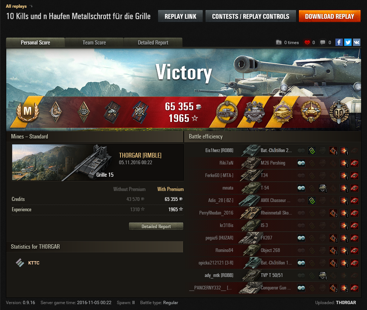
Task: Select the Personal Score tab
Action: 35,43
